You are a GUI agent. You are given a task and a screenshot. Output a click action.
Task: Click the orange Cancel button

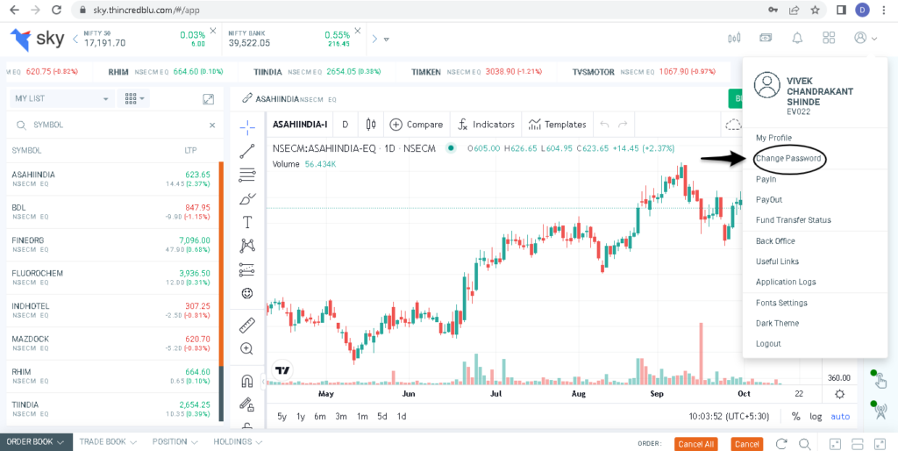click(747, 444)
